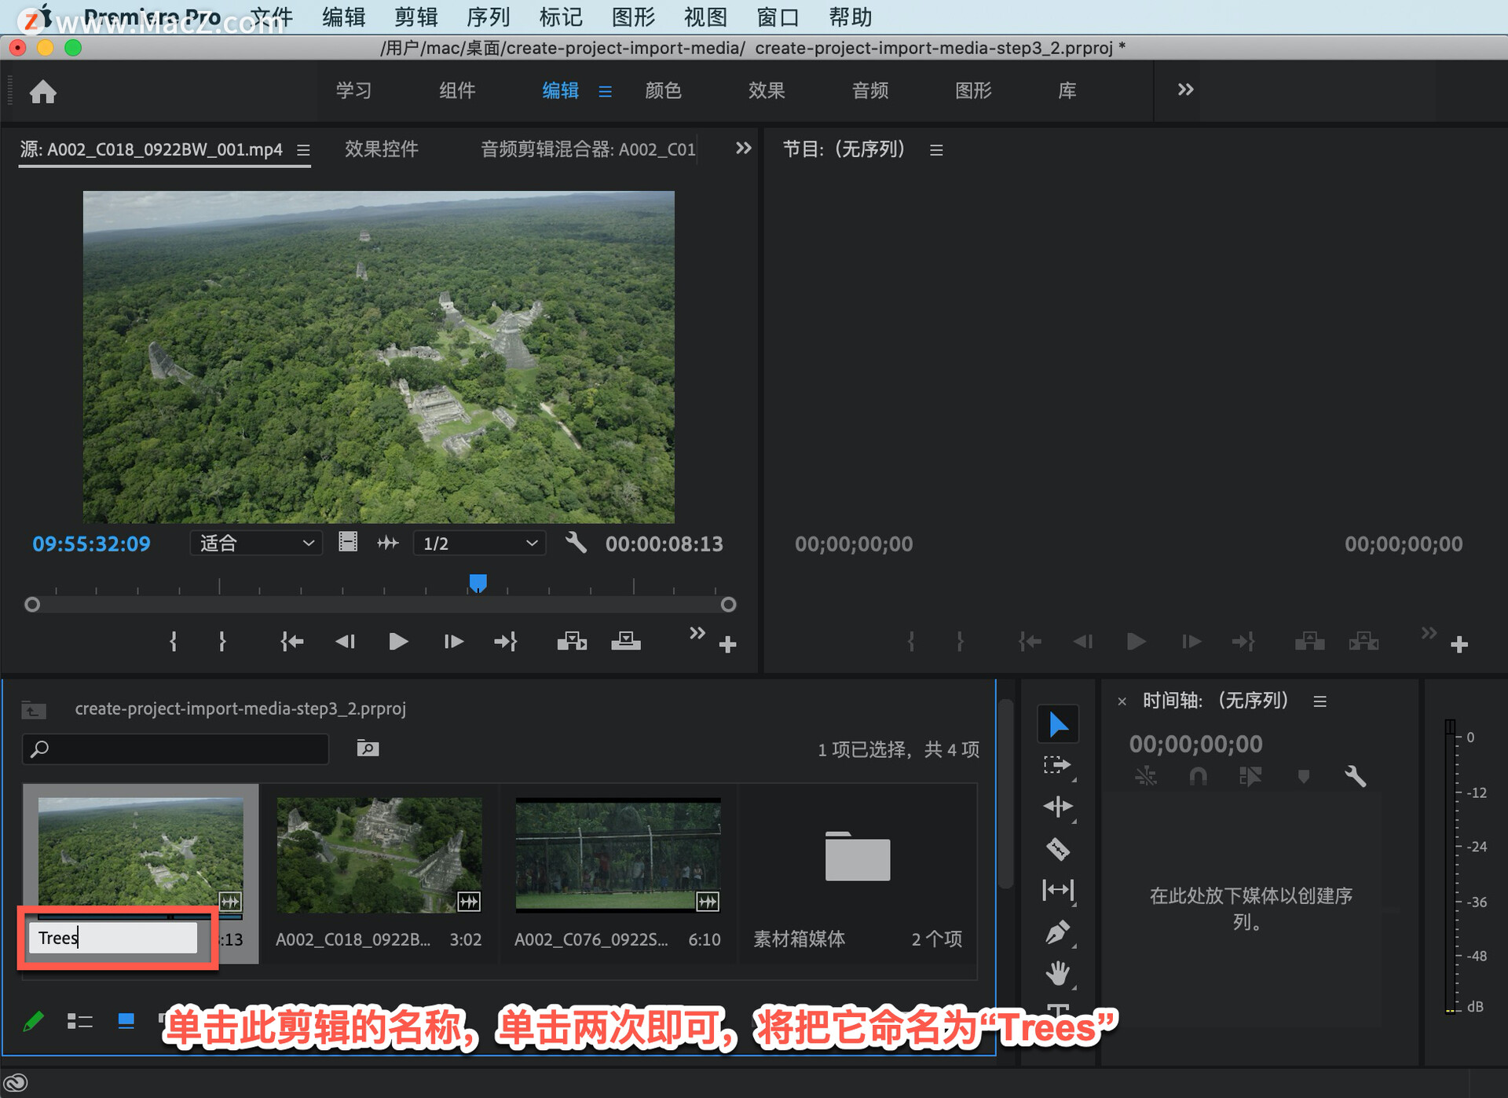Open the 剪辑 menu
The width and height of the screenshot is (1508, 1098).
tap(416, 17)
